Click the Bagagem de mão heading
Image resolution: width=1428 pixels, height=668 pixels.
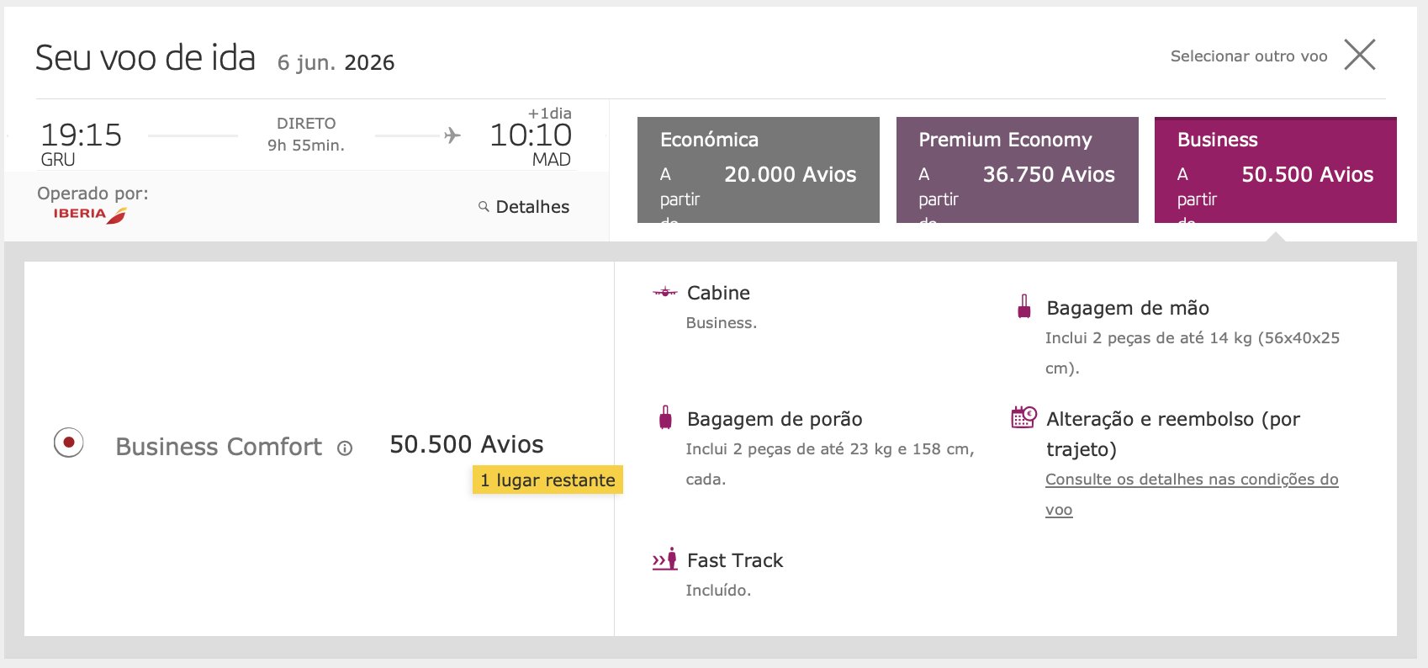[x=1128, y=308]
